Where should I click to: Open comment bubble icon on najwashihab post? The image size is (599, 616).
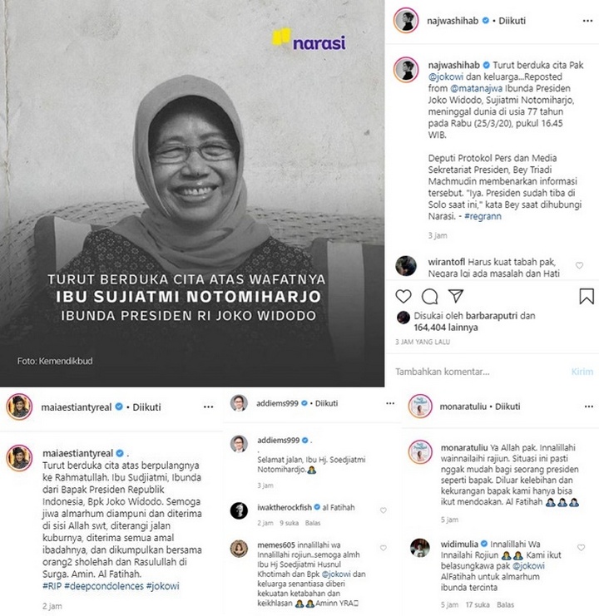[429, 296]
